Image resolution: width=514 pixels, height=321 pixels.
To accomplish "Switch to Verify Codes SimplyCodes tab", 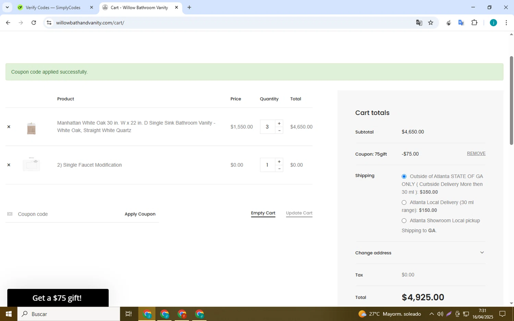I will pyautogui.click(x=53, y=8).
